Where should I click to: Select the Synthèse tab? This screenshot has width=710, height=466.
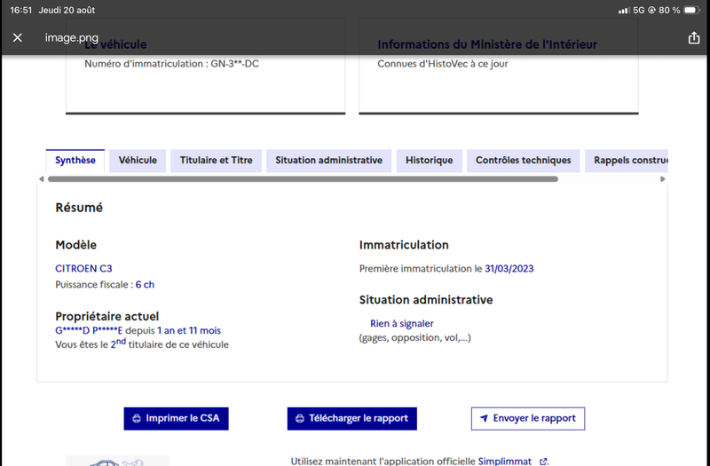coord(75,161)
